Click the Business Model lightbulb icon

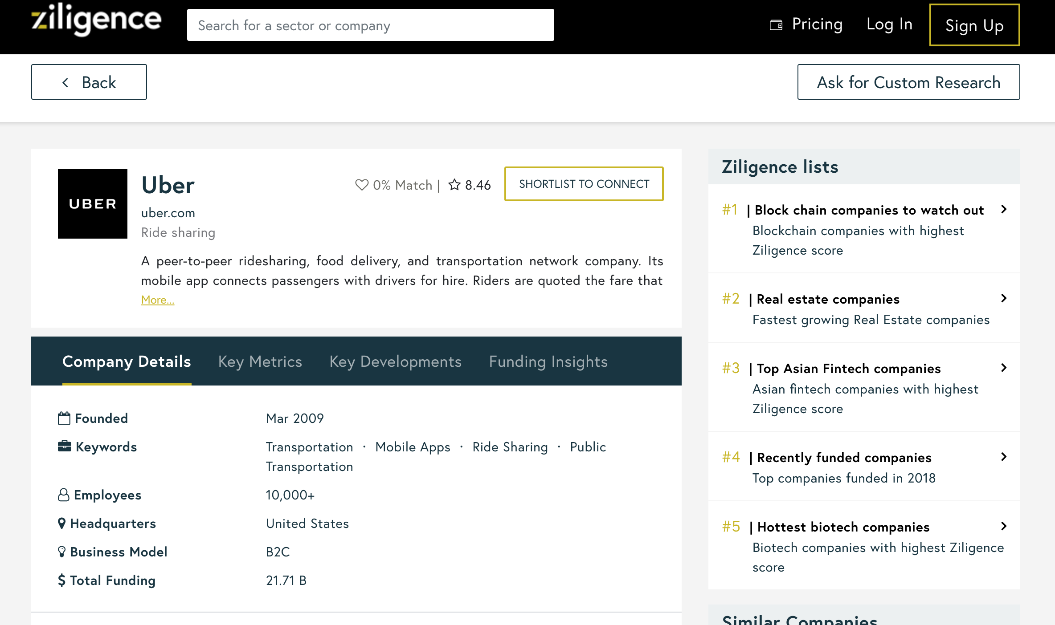(62, 552)
